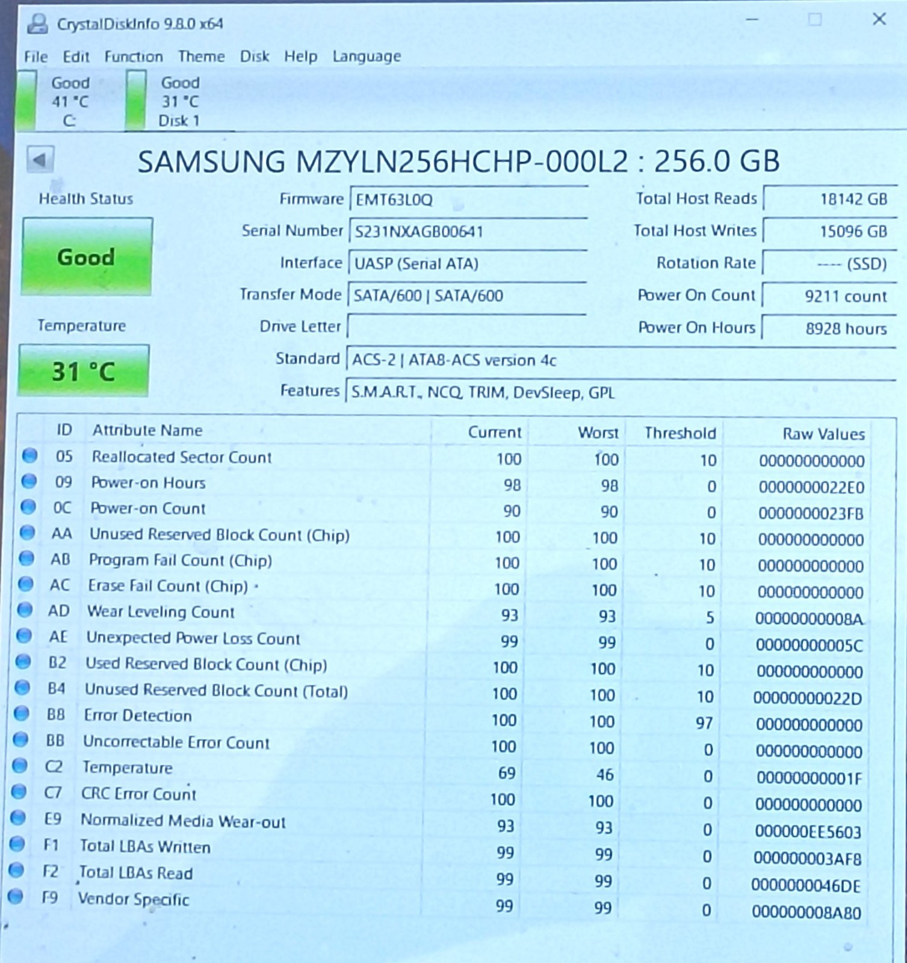
Task: Click the Interface field UASP (Serial ATA)
Action: (467, 264)
